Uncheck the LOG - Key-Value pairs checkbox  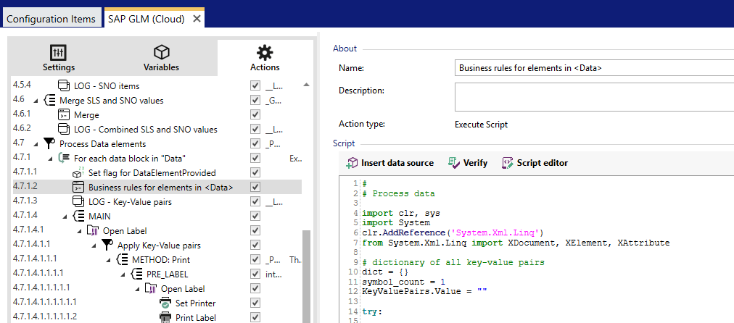255,201
